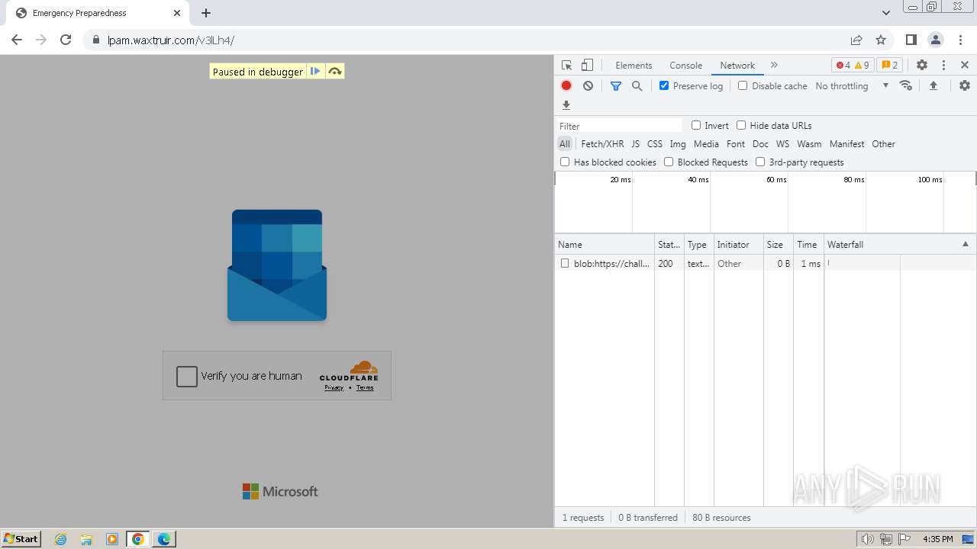
Task: Clear the network log
Action: pyautogui.click(x=588, y=85)
